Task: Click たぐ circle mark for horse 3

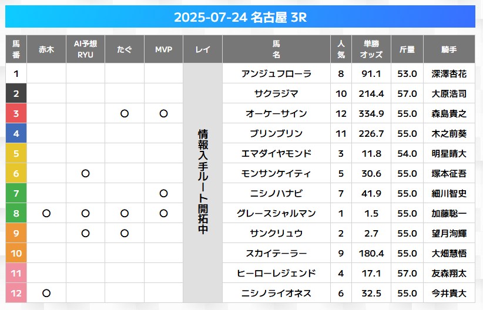Action: pos(125,113)
